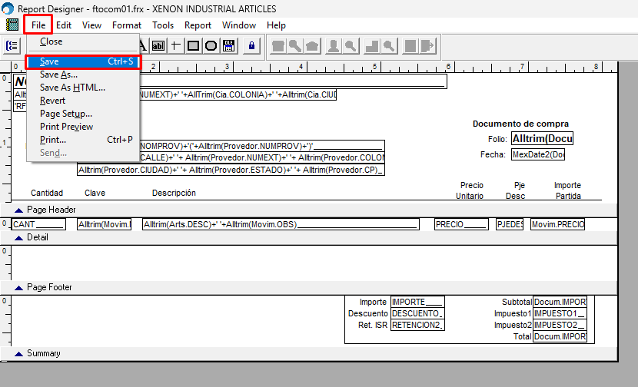
Task: Click the grayed-out exit arrow toolbar icon
Action: coord(427,46)
